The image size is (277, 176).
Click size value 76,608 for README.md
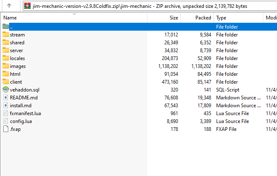click(x=171, y=98)
